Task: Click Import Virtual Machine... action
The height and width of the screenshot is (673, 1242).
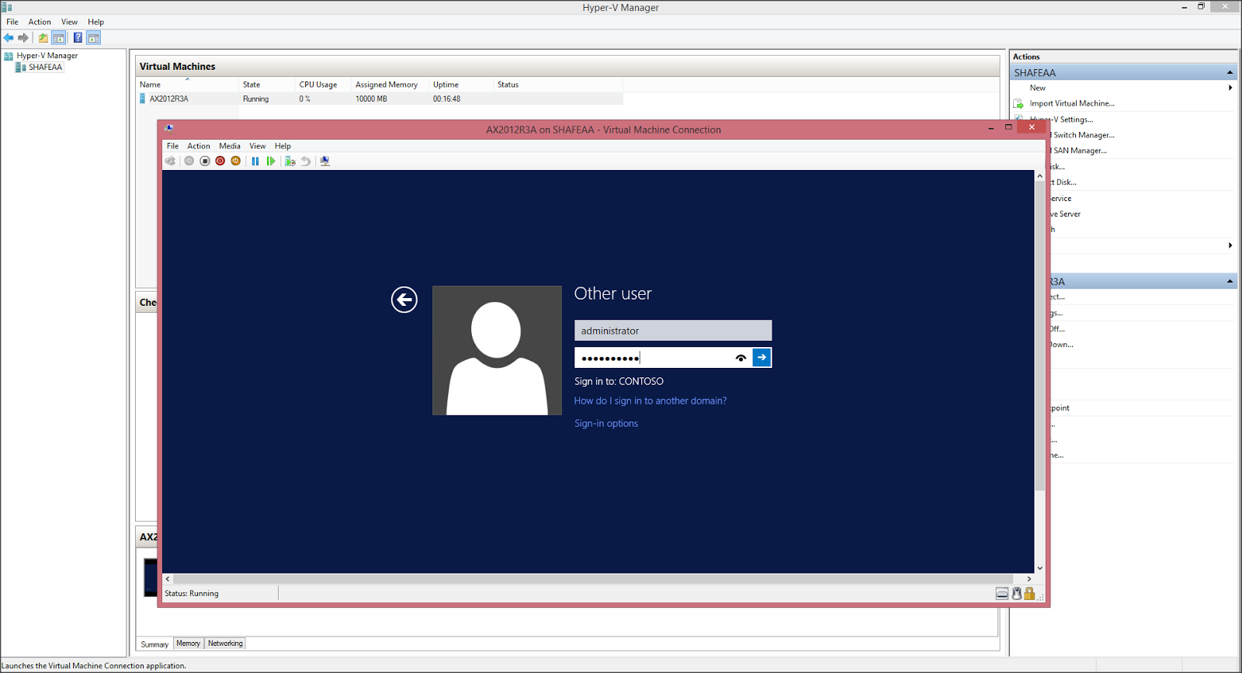Action: pos(1072,103)
